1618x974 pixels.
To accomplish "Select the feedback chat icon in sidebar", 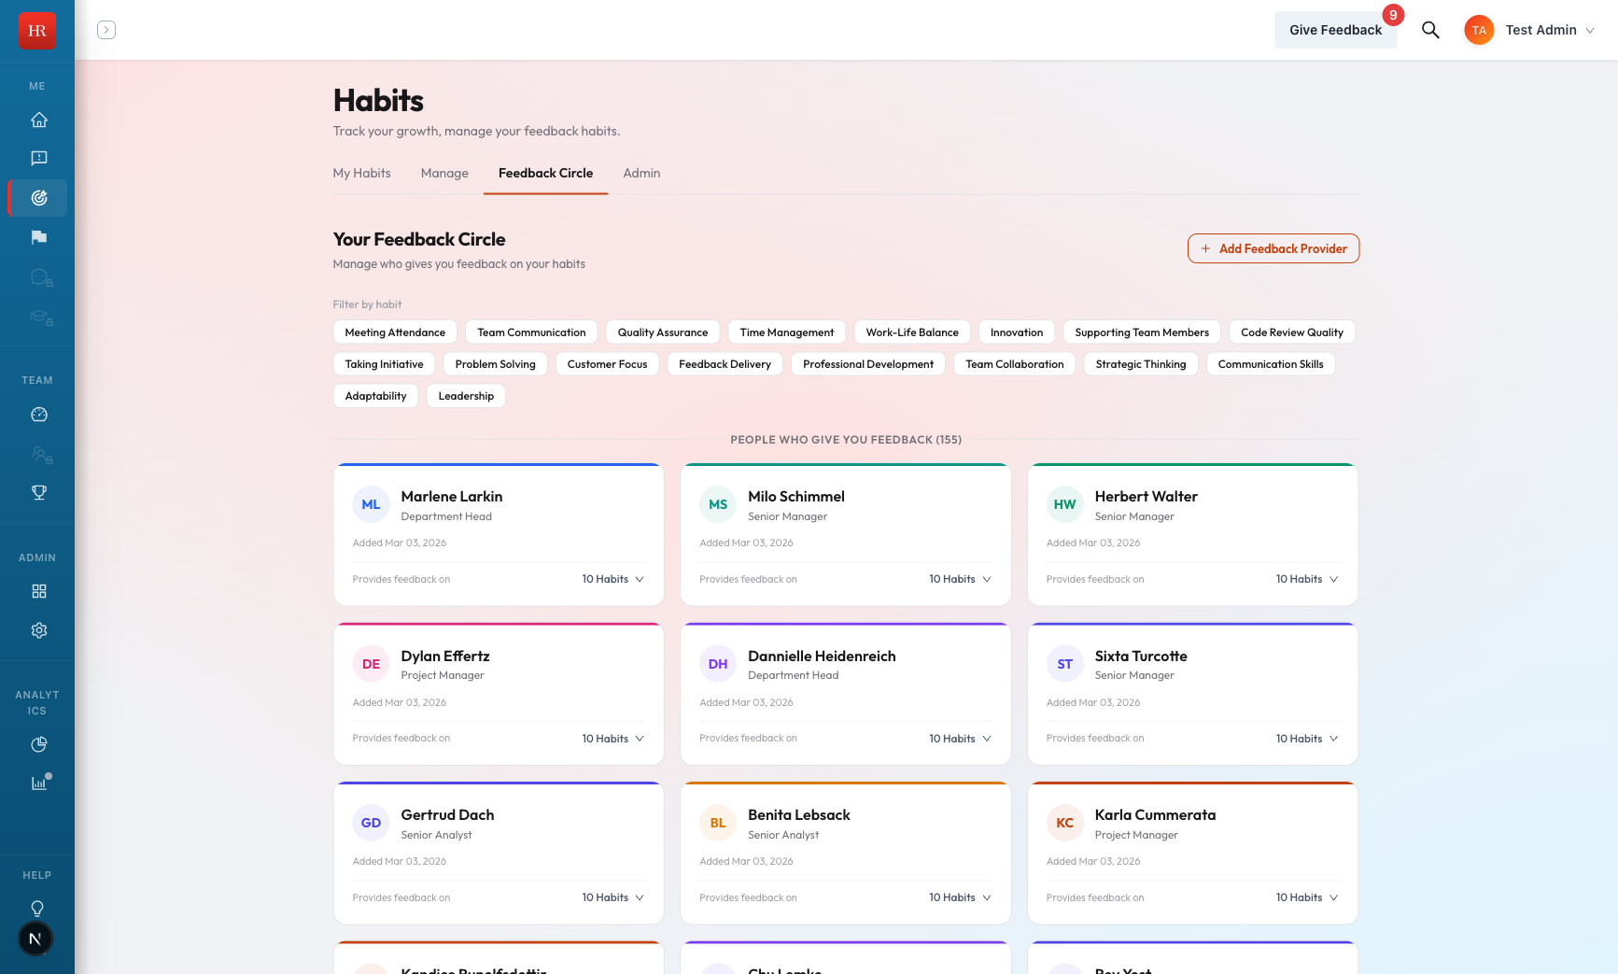I will coord(38,158).
